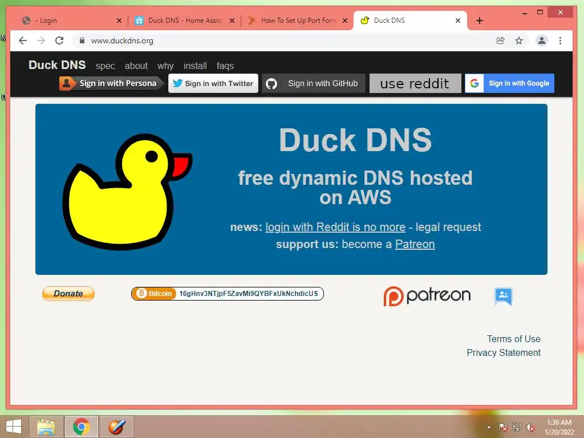The width and height of the screenshot is (584, 438).
Task: Open the install page
Action: [195, 66]
